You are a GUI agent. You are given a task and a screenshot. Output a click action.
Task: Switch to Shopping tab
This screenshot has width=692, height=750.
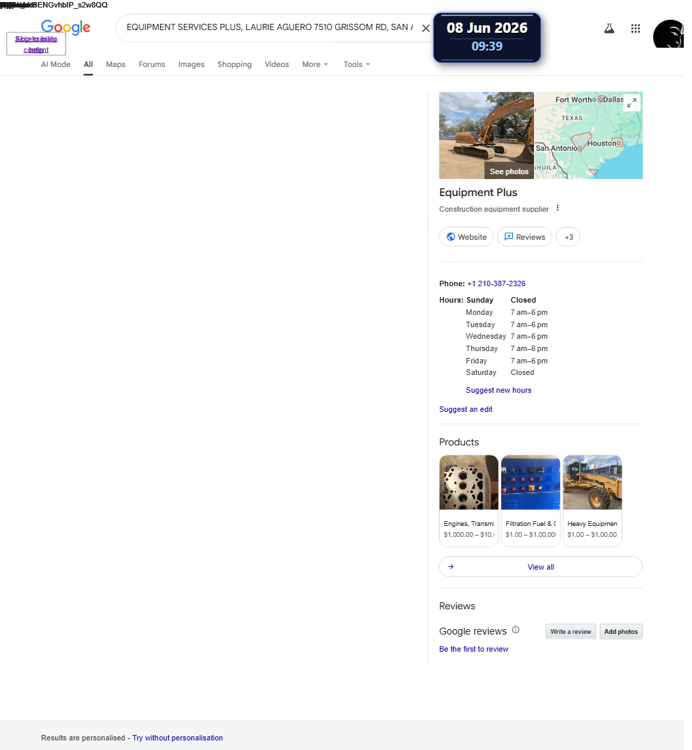(x=234, y=64)
